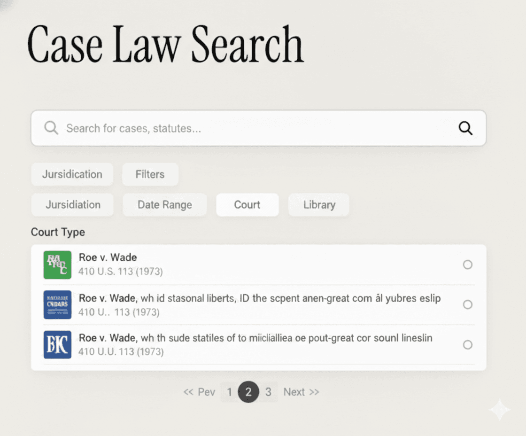Click the magnifying glass inside the search bar
The width and height of the screenshot is (526, 436).
pyautogui.click(x=51, y=127)
